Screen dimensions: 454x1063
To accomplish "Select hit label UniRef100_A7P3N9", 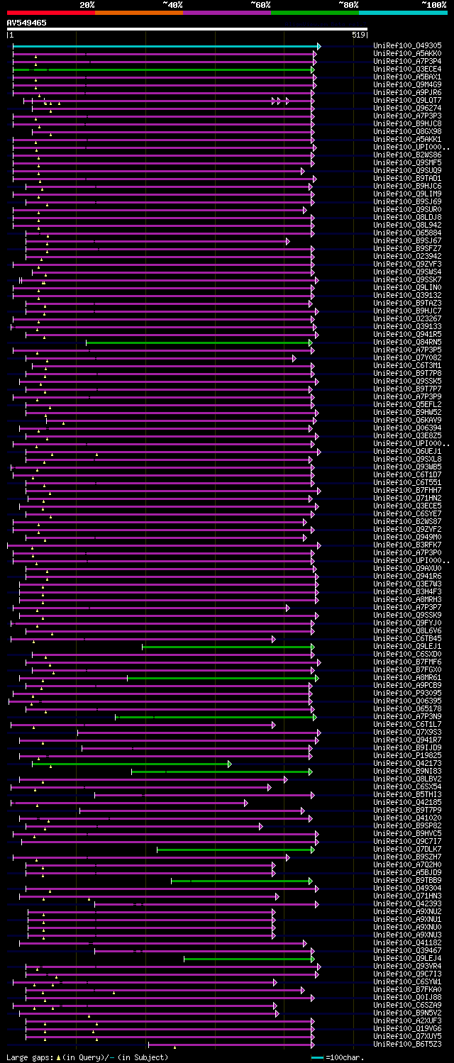I will pos(406,717).
